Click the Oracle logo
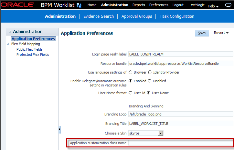The image size is (234, 150). pos(17,5)
